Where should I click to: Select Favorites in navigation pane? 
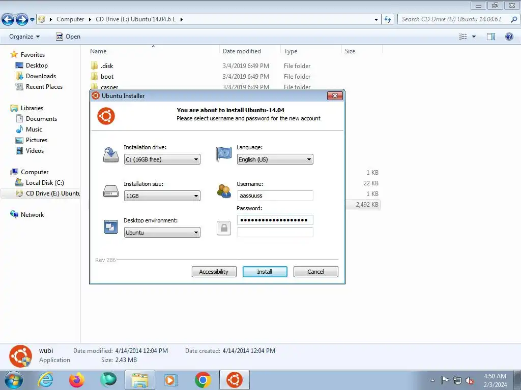33,55
